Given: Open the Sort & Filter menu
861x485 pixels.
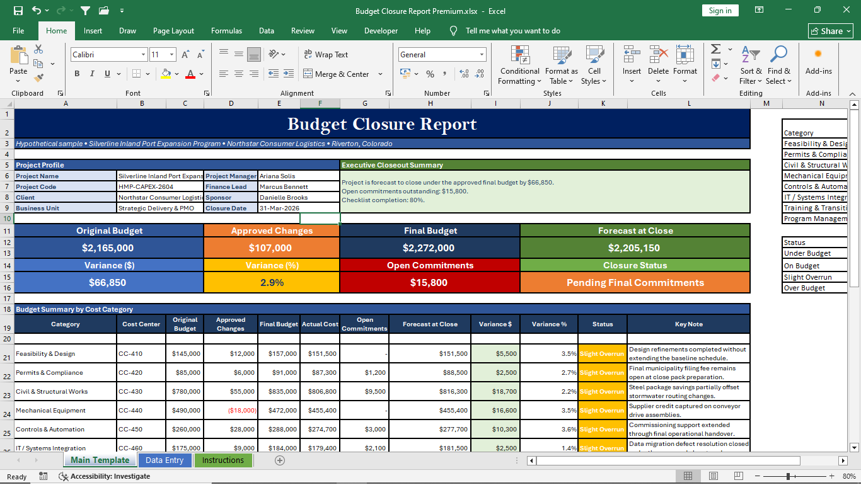Looking at the screenshot, I should click(751, 66).
